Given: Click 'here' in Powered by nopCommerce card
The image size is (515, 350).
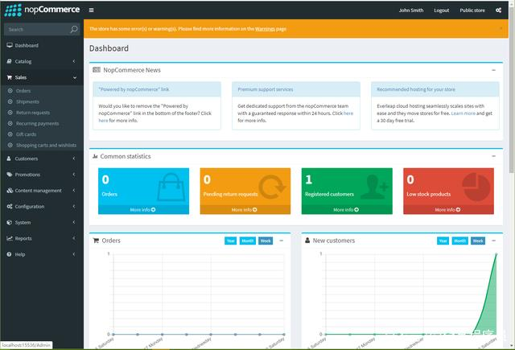Looking at the screenshot, I should pos(103,121).
